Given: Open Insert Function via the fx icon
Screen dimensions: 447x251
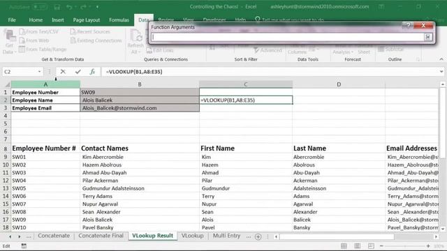Looking at the screenshot, I should 92,72.
